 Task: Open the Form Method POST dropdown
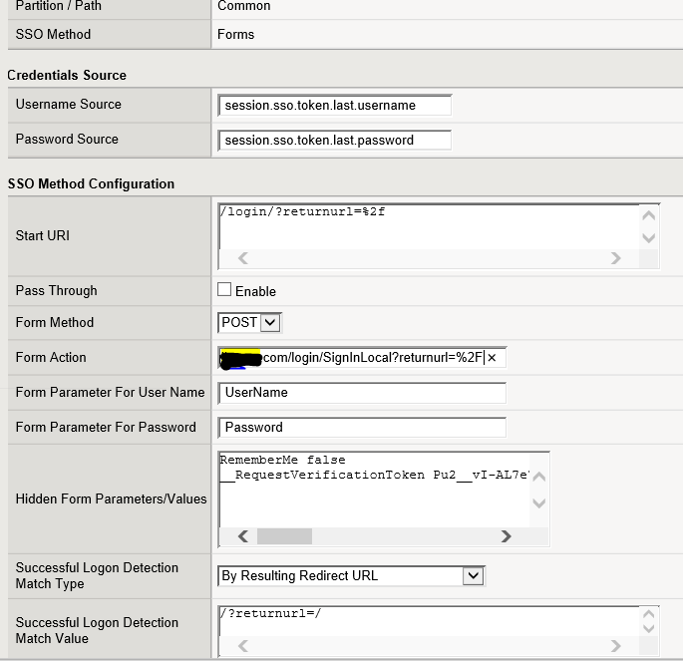(249, 323)
